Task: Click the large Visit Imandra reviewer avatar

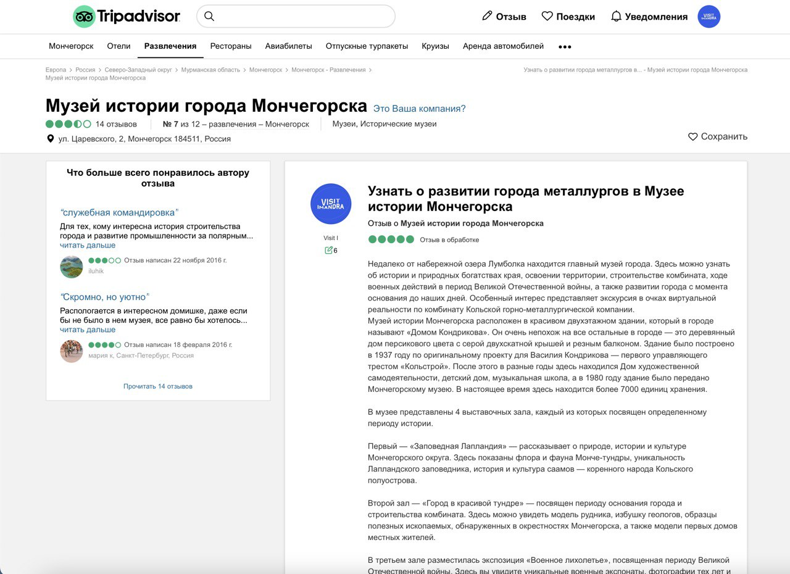Action: tap(331, 204)
